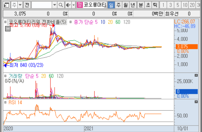This screenshot has width=202, height=132.
Task: Click the pink 정 badge icon
Action: click(x=80, y=5)
